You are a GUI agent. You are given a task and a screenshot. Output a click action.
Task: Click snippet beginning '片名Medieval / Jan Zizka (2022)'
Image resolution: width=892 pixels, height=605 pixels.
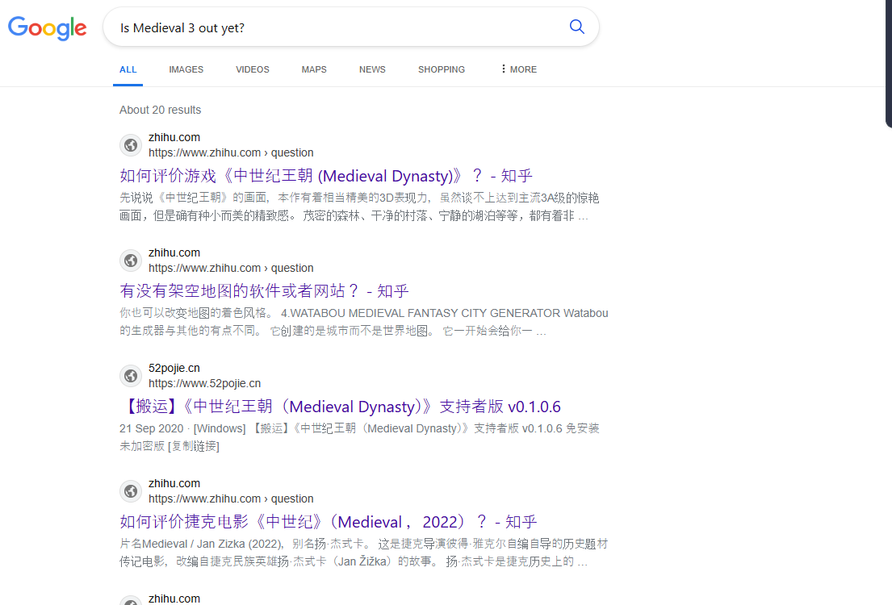coord(364,553)
